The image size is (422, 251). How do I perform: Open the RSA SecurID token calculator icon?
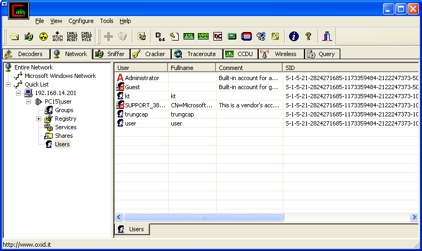click(x=246, y=36)
